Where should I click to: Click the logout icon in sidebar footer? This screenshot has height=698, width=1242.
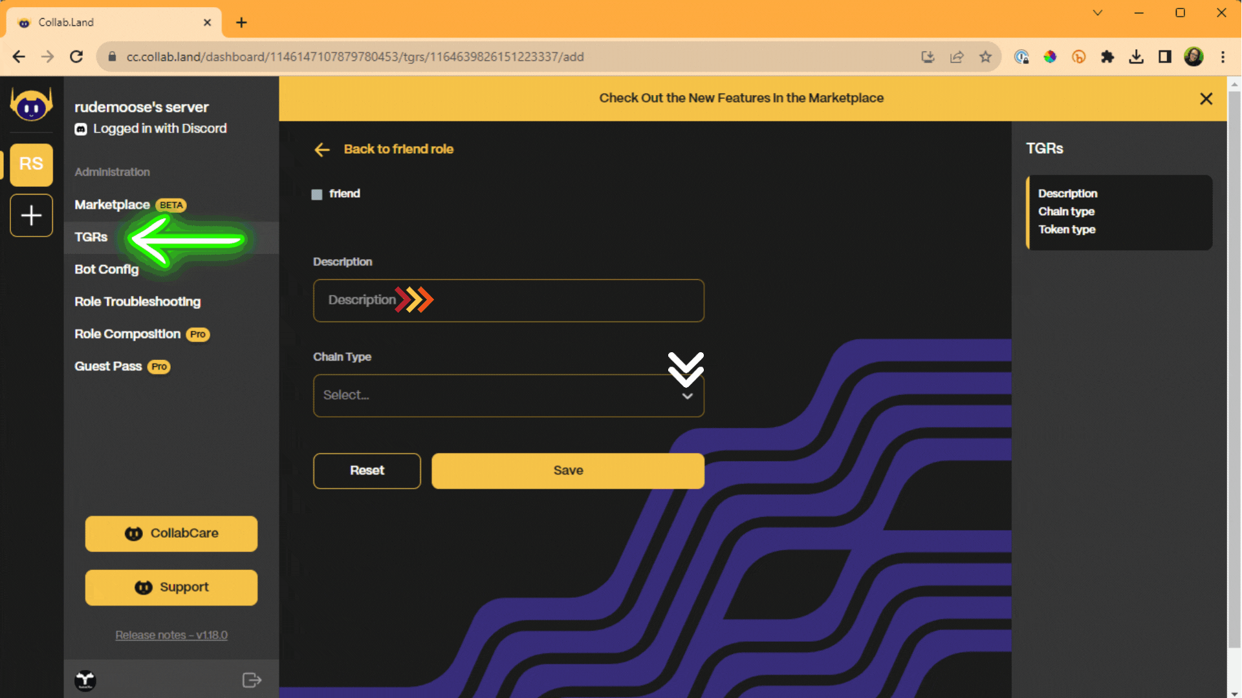pos(252,680)
